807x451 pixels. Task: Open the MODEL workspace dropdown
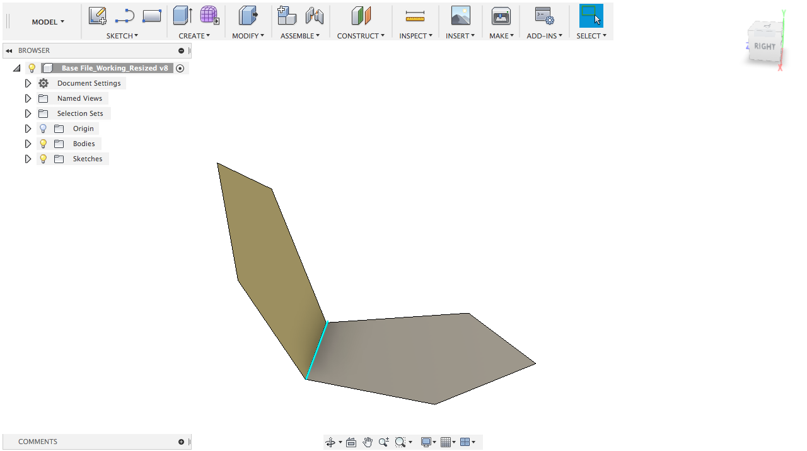pos(48,21)
